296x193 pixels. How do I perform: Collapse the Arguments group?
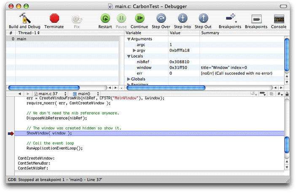[129, 39]
